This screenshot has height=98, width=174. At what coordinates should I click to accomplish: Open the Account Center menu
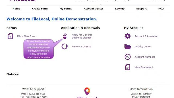tap(94, 8)
